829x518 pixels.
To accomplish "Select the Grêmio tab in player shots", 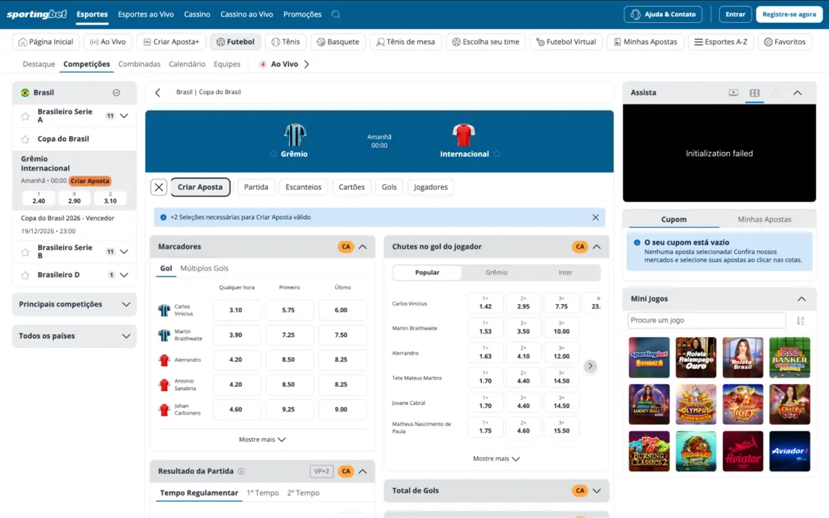I will (497, 273).
